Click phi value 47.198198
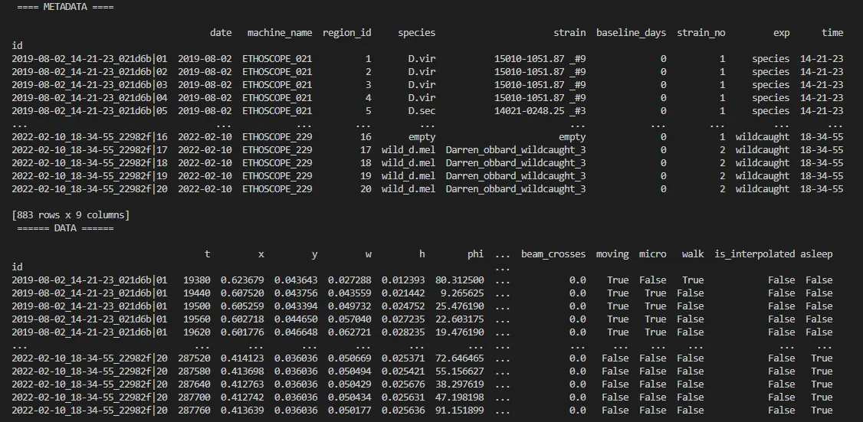Viewport: 863px width, 422px height. (x=460, y=397)
